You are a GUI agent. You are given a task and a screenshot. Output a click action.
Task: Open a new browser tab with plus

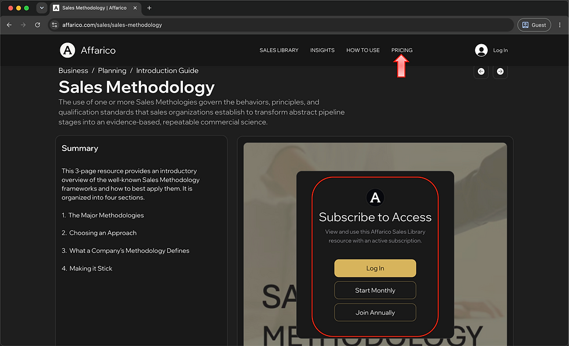point(149,8)
